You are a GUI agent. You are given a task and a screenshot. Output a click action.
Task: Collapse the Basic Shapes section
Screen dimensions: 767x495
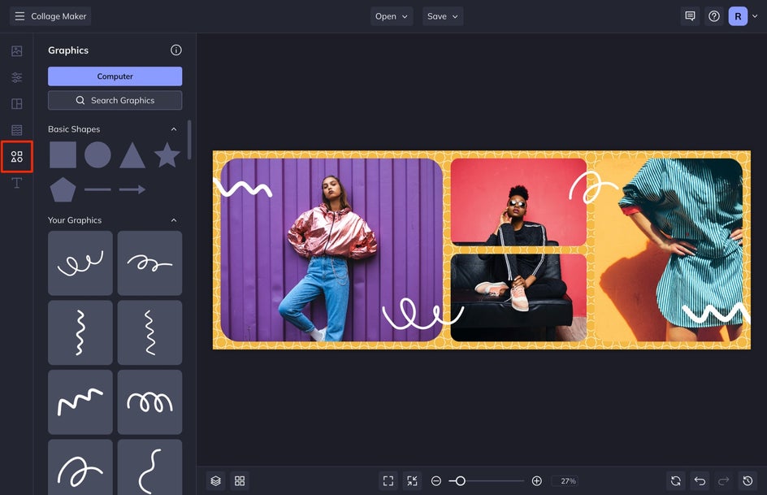pyautogui.click(x=174, y=129)
